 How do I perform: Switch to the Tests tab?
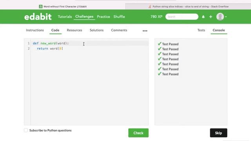201,30
